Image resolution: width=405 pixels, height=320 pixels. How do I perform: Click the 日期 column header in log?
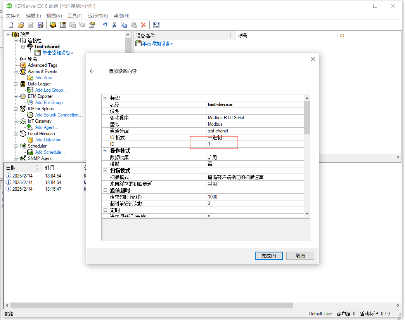tap(23, 168)
